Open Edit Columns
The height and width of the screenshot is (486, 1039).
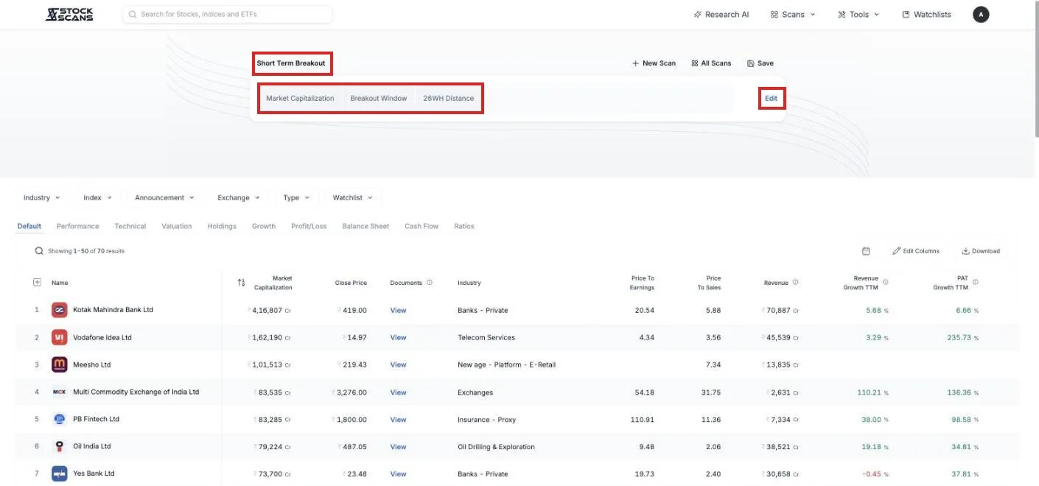pos(916,251)
